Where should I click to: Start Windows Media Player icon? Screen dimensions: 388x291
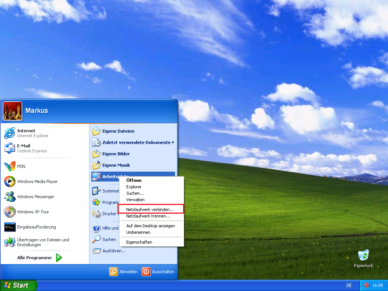pos(10,181)
